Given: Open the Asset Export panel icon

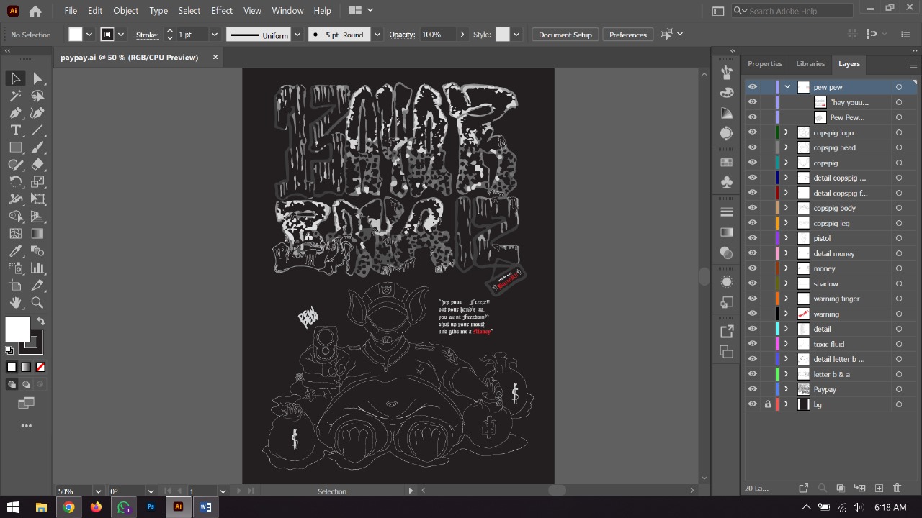Looking at the screenshot, I should pos(727,332).
